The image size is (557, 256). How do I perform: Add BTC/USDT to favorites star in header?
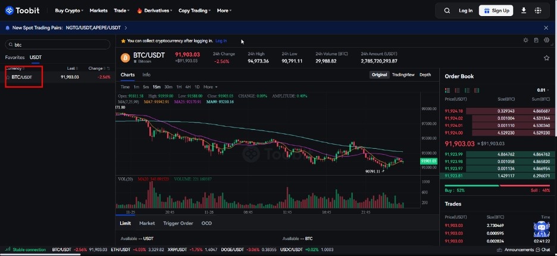point(547,58)
